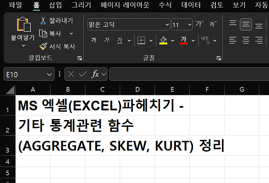Decrease font size with 가 down icon
The image size is (269, 183).
click(213, 24)
